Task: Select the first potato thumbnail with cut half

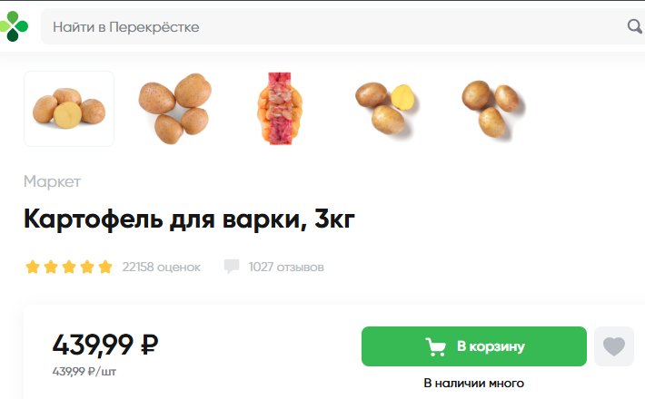Action: (69, 109)
